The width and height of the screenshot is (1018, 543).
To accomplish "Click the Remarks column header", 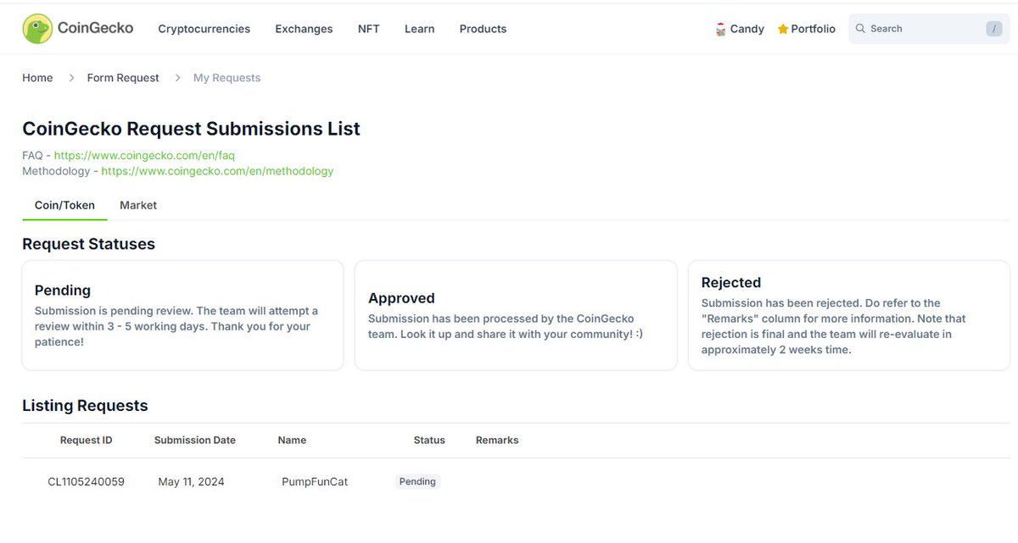I will 497,440.
